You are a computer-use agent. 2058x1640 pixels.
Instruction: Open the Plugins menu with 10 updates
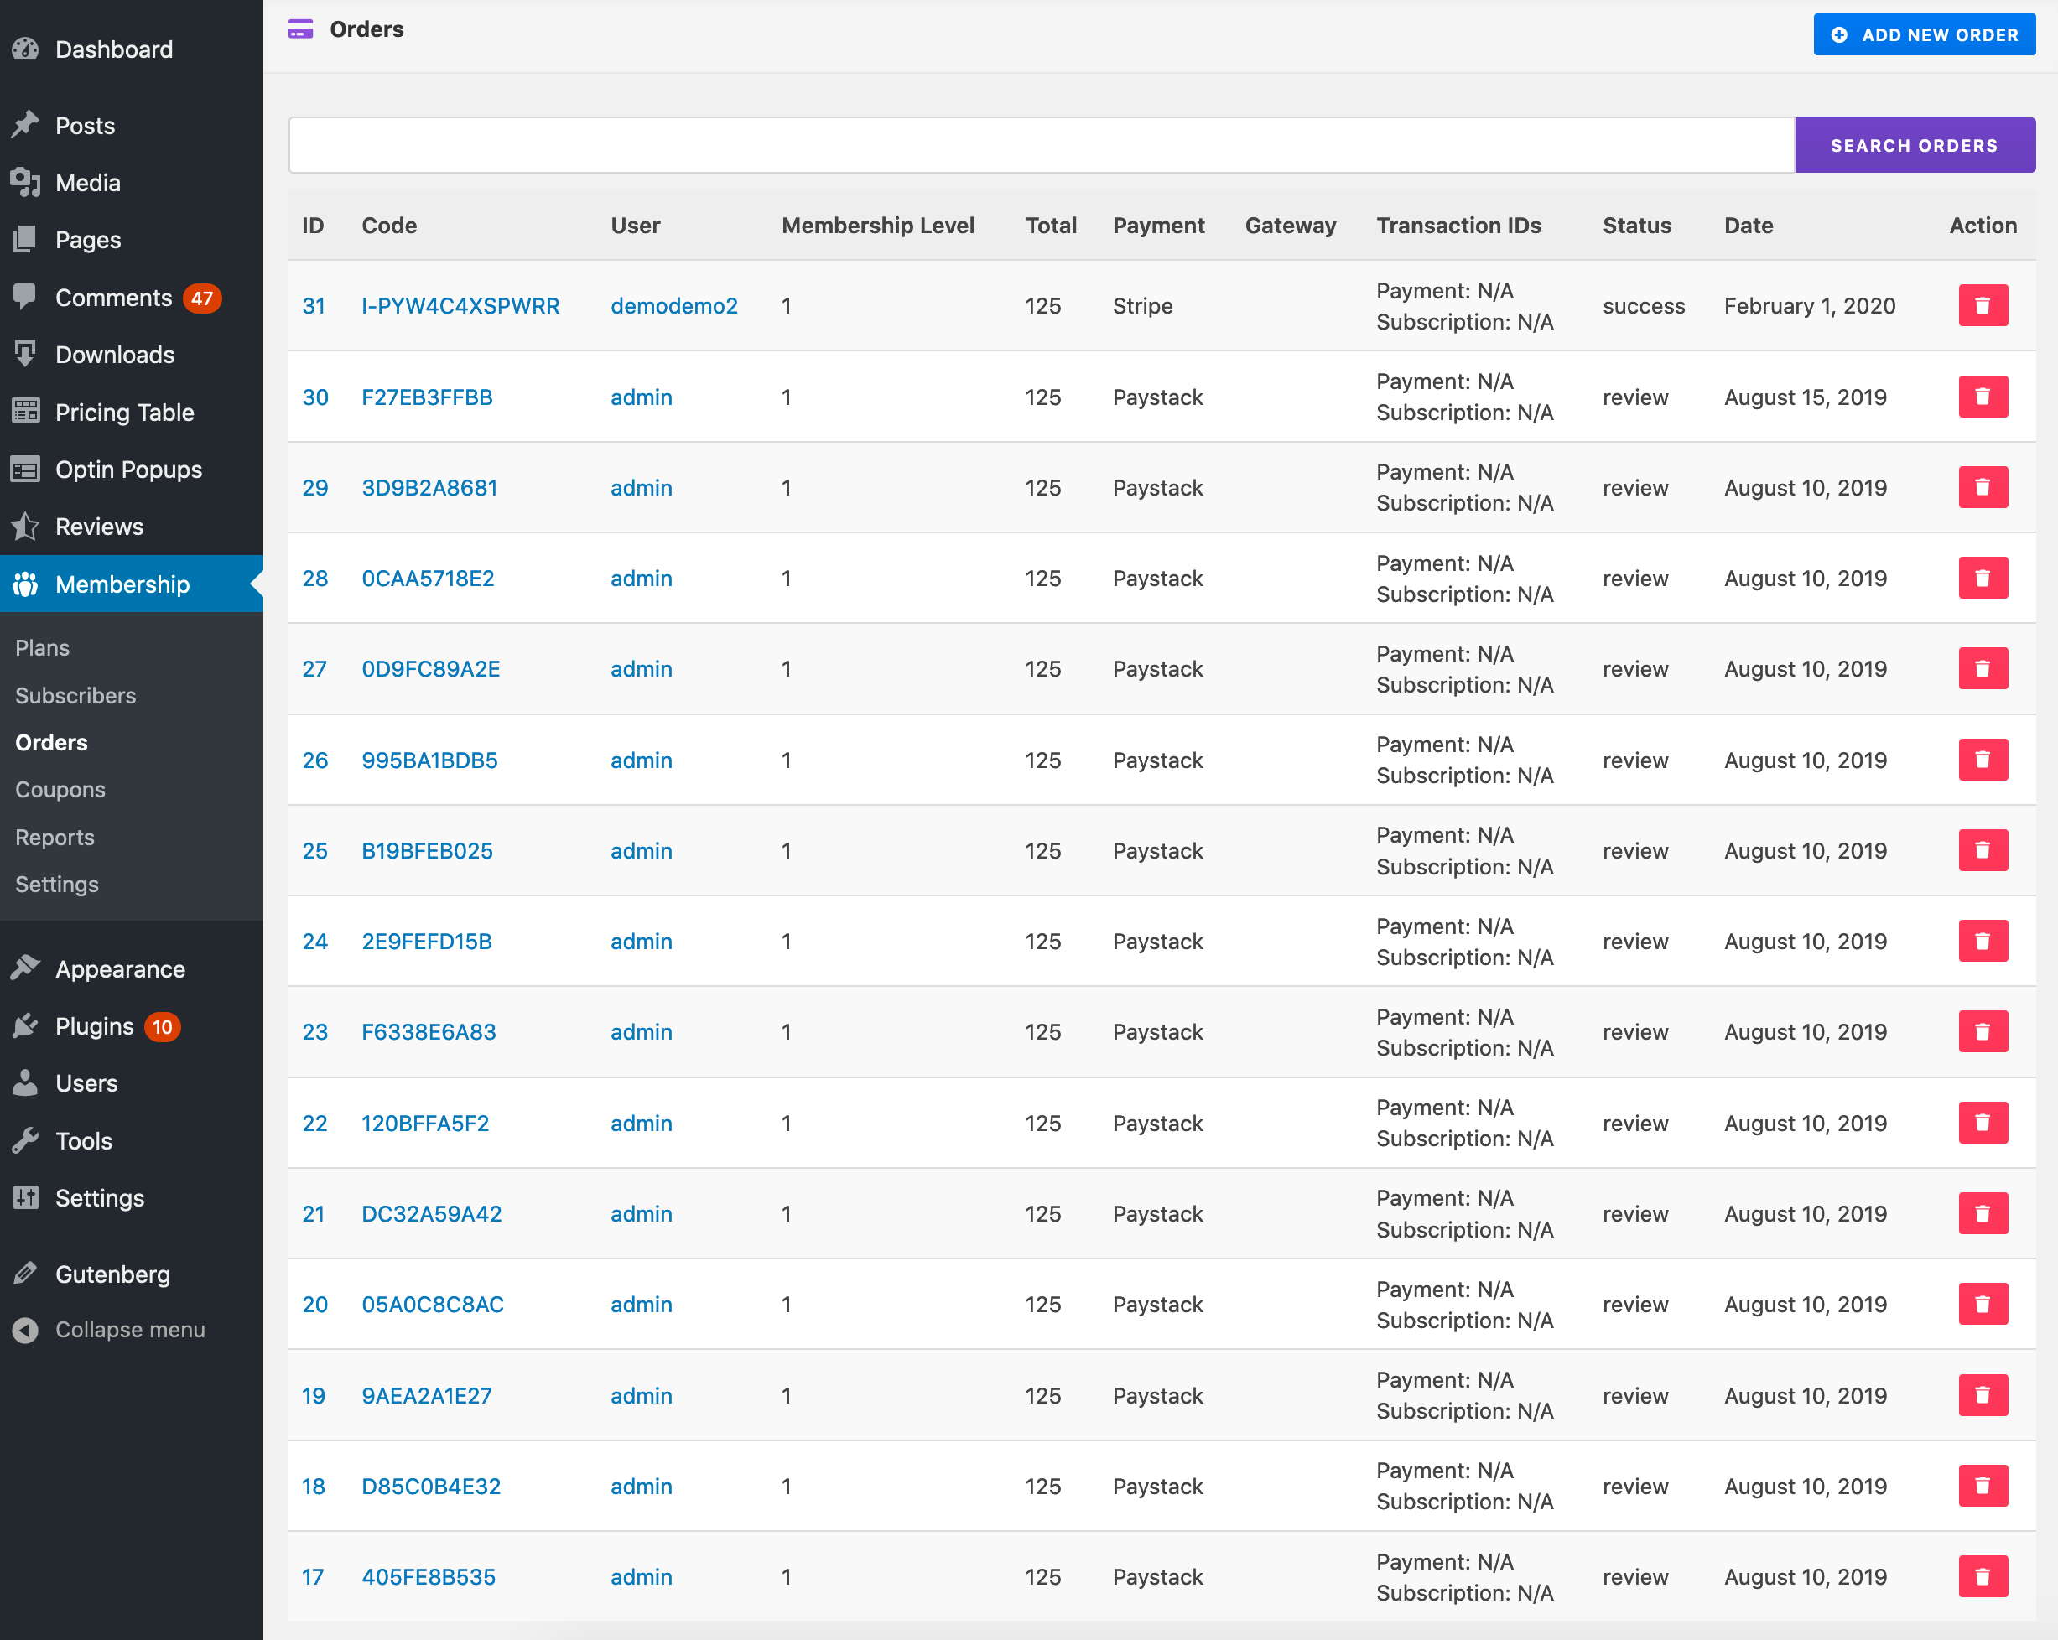click(x=95, y=1026)
